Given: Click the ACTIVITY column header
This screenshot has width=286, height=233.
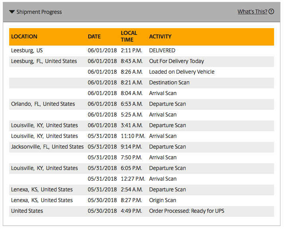Looking at the screenshot, I should coord(160,36).
